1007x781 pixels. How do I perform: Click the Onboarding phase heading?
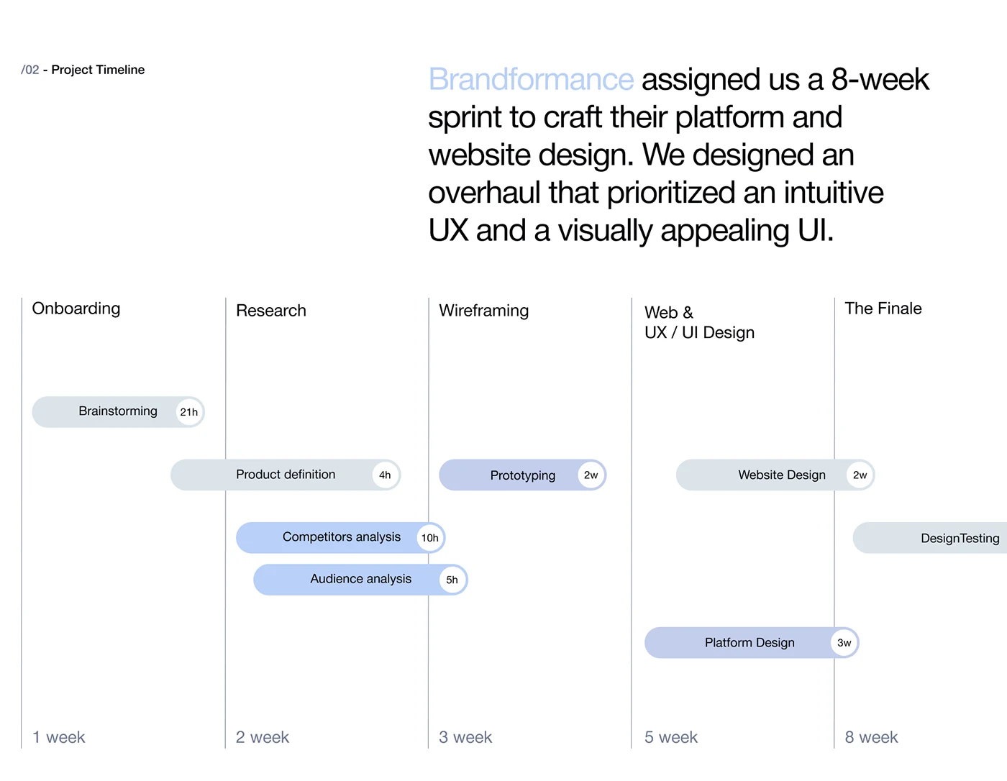[x=76, y=309]
